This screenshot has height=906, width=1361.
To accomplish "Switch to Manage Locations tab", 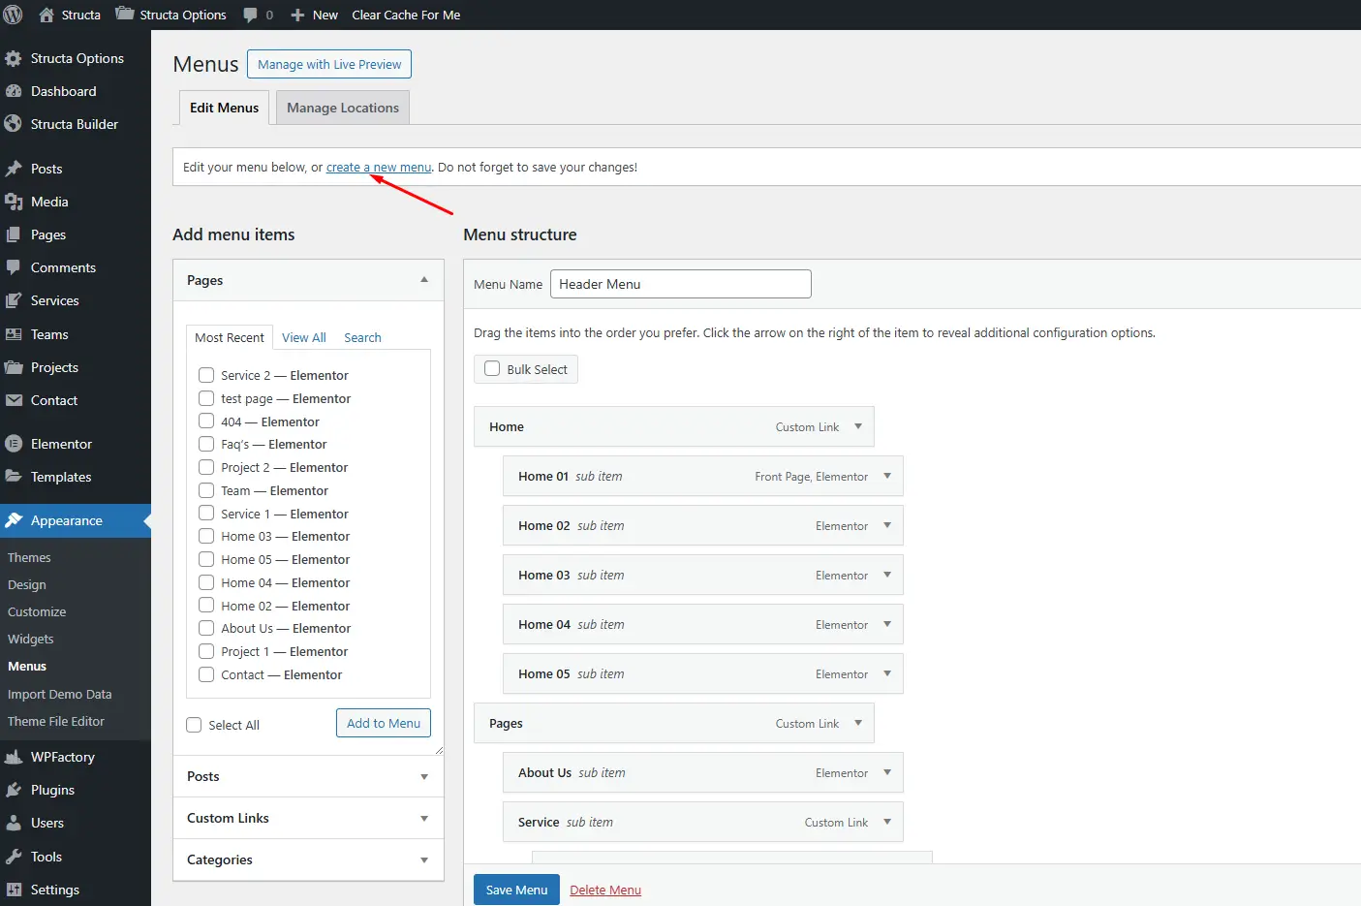I will pyautogui.click(x=343, y=108).
